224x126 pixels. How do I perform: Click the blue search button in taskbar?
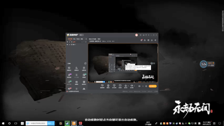coord(51,123)
